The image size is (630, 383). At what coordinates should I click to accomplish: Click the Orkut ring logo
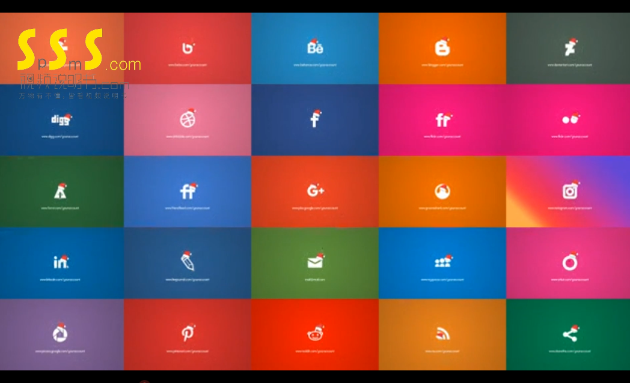coord(570,262)
